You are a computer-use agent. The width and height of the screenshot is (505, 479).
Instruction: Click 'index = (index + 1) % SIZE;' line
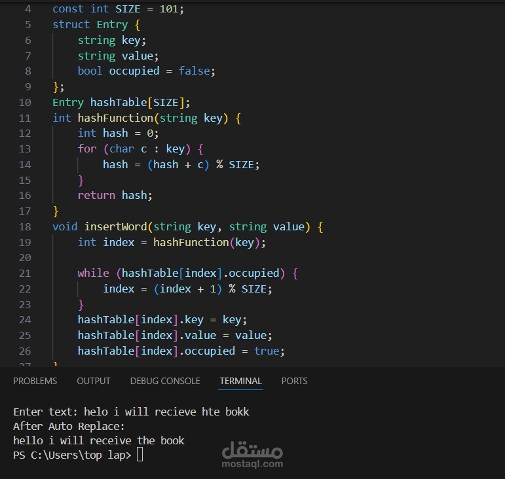point(187,289)
